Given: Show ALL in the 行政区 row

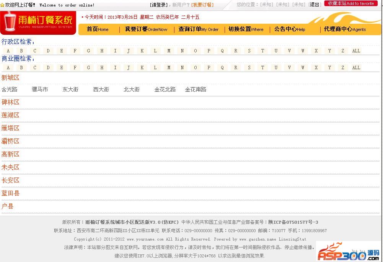Looking at the screenshot, I should point(356,51).
